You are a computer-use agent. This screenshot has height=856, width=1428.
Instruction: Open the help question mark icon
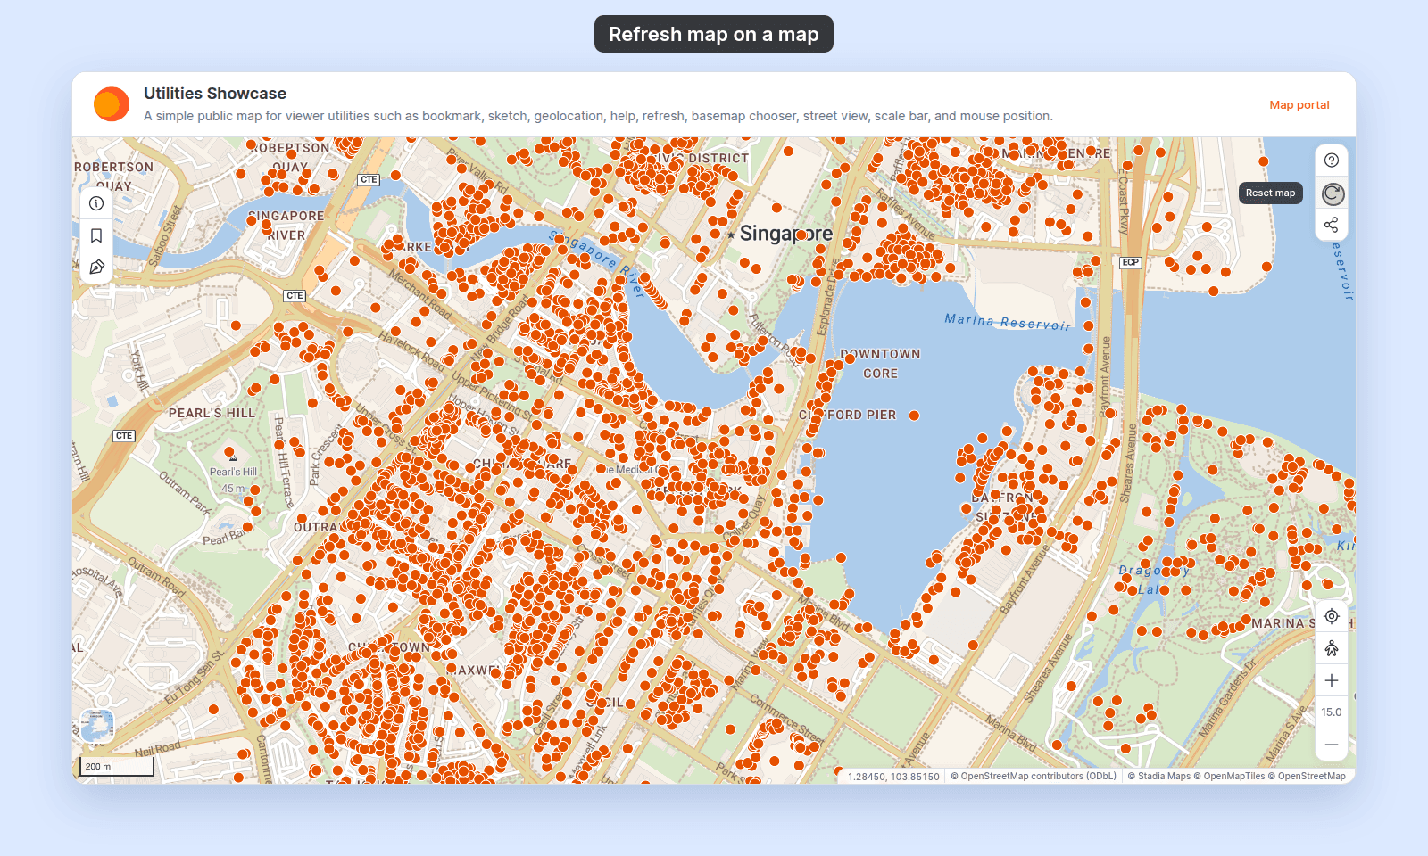pyautogui.click(x=1332, y=160)
